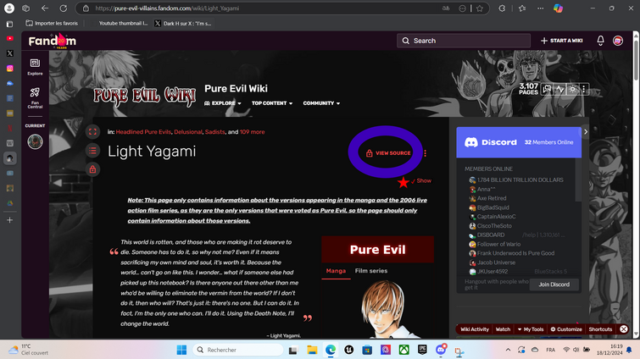This screenshot has height=359, width=640.
Task: Open user profile avatar in Fandom header
Action: [618, 41]
